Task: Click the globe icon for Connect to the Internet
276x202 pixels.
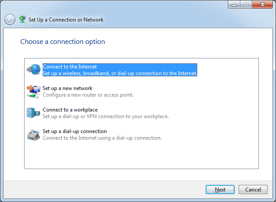Action: coord(33,69)
